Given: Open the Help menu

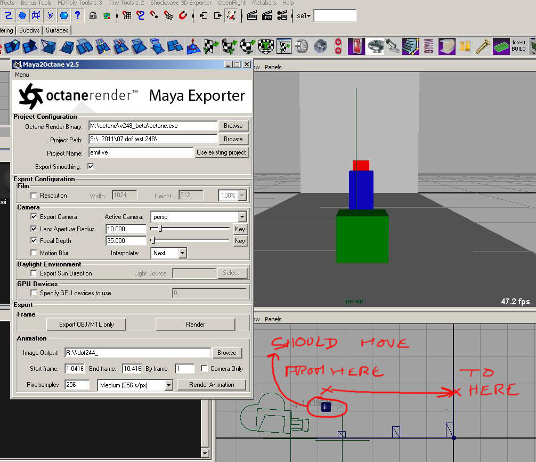Looking at the screenshot, I should click(288, 3).
